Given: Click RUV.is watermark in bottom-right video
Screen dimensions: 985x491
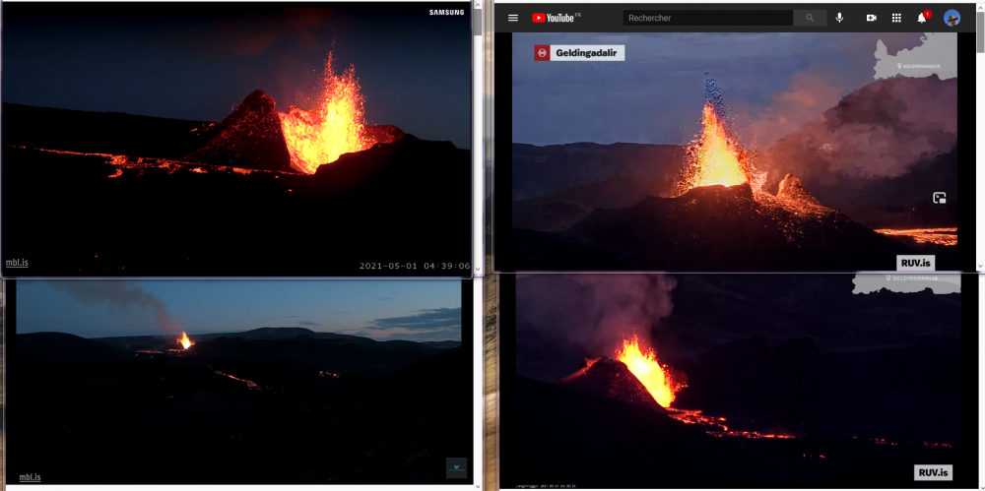Looking at the screenshot, I should (x=932, y=473).
